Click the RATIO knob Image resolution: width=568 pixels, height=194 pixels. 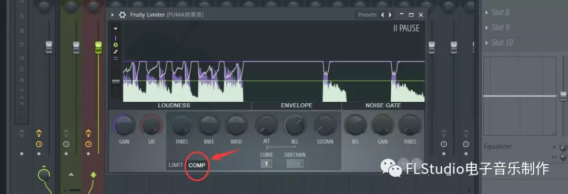tap(236, 125)
